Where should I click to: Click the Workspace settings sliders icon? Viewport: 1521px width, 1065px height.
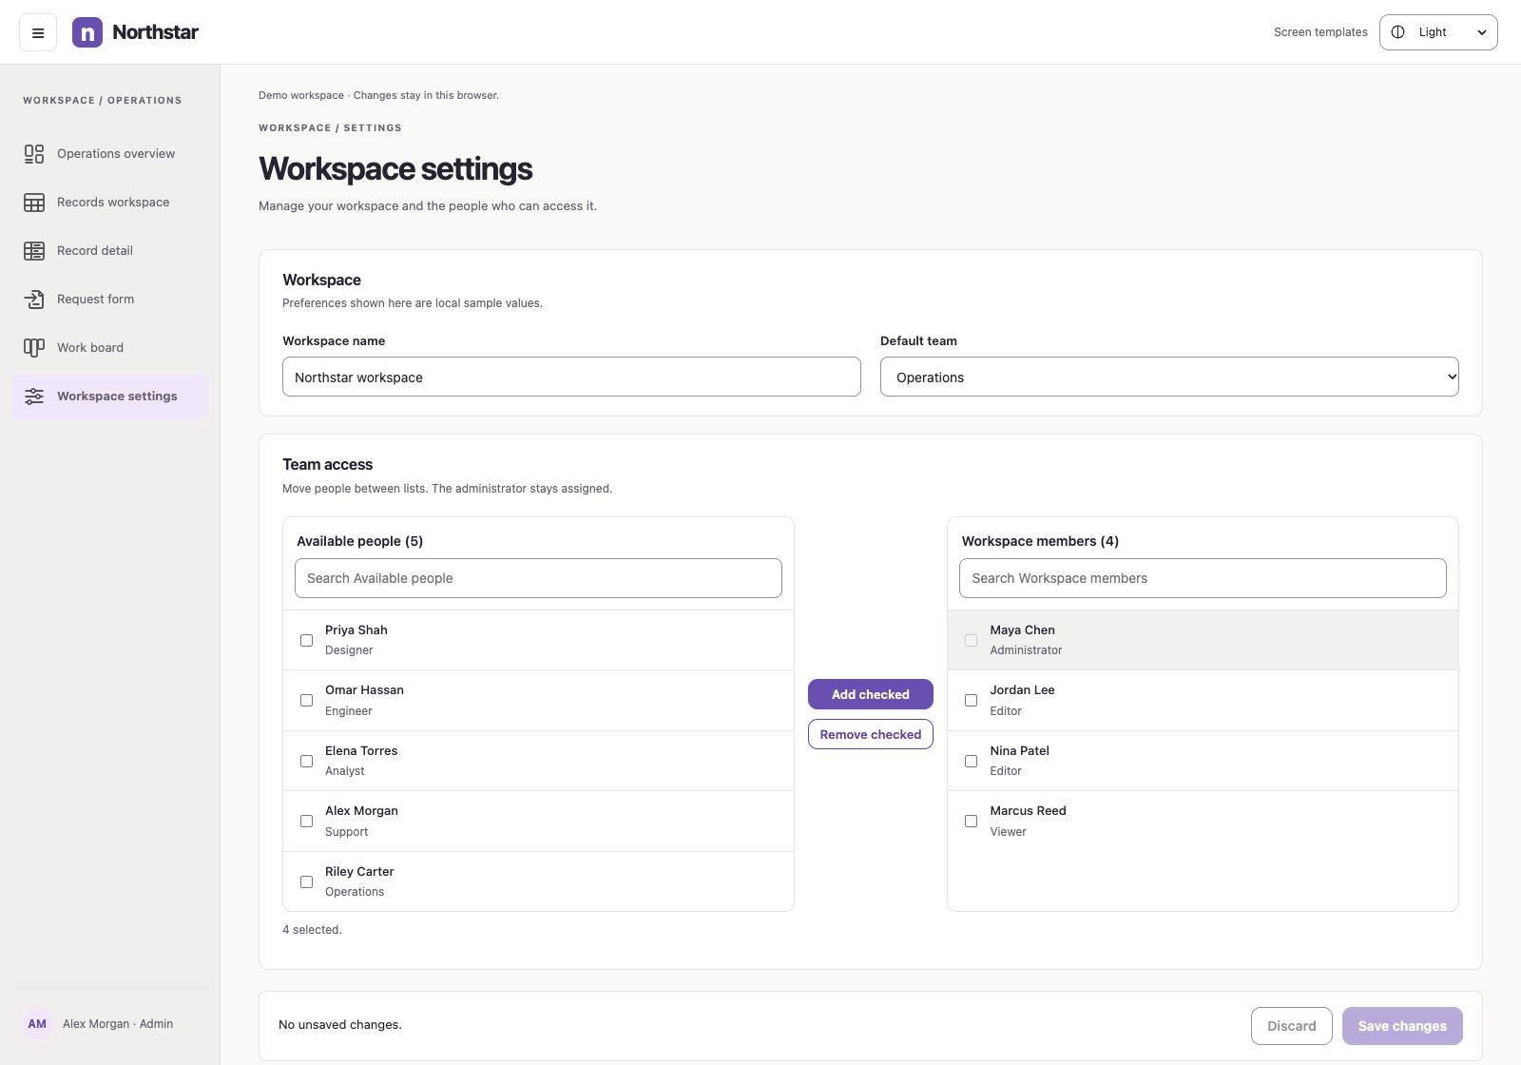[x=34, y=397]
